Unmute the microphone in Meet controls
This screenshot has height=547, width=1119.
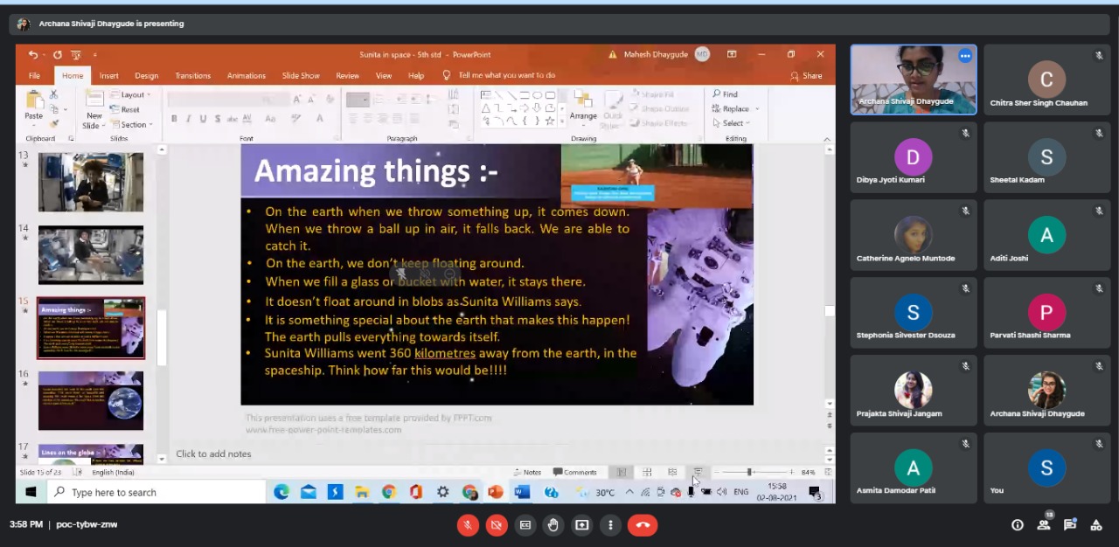point(468,525)
